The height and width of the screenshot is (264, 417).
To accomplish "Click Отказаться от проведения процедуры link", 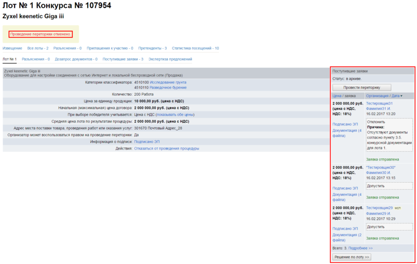I will pos(166,148).
